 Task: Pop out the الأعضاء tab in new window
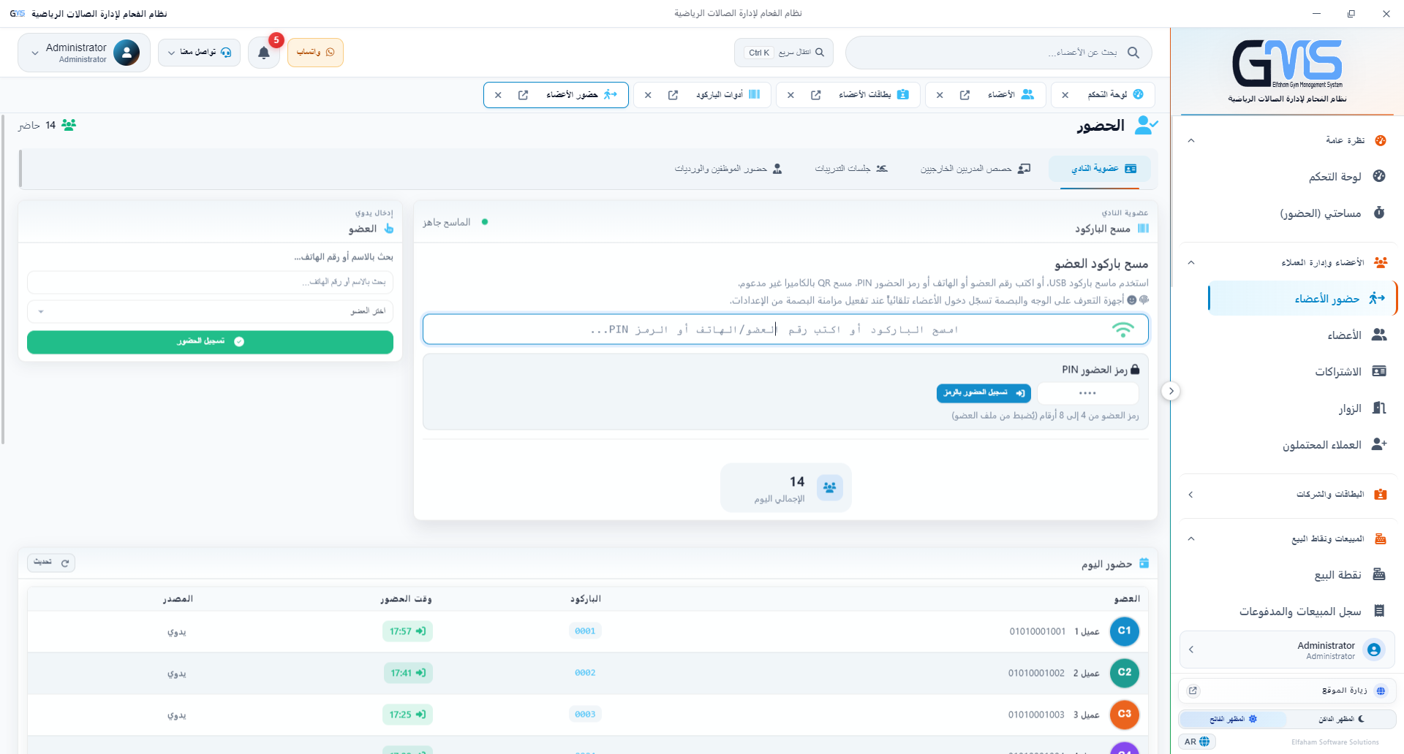point(965,95)
